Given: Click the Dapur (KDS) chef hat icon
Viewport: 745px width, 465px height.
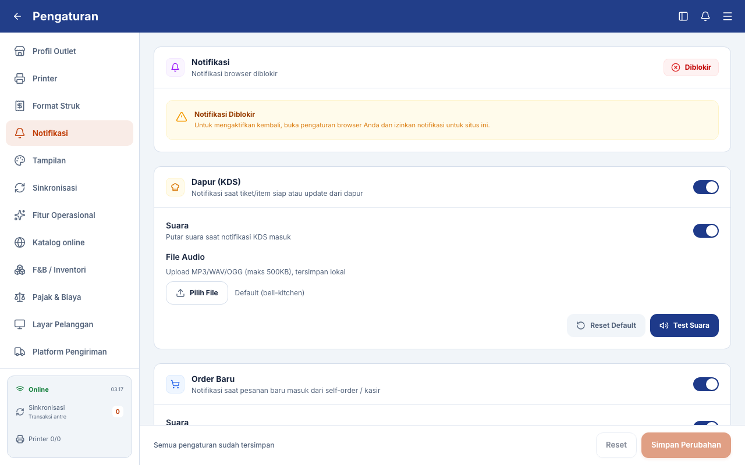Looking at the screenshot, I should (175, 187).
